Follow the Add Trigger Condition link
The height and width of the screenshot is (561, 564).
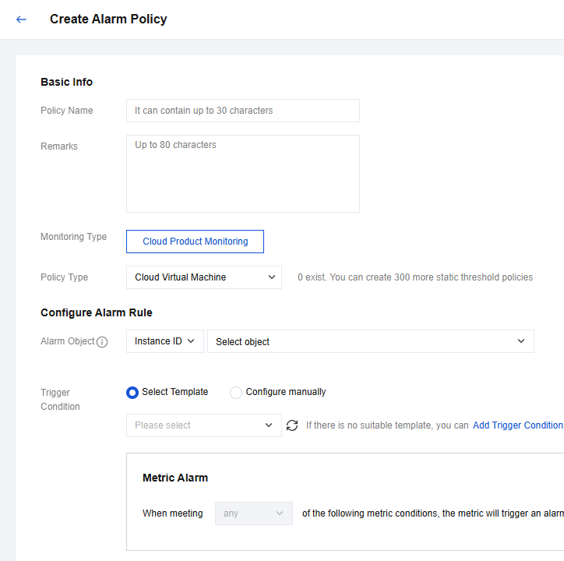(517, 425)
